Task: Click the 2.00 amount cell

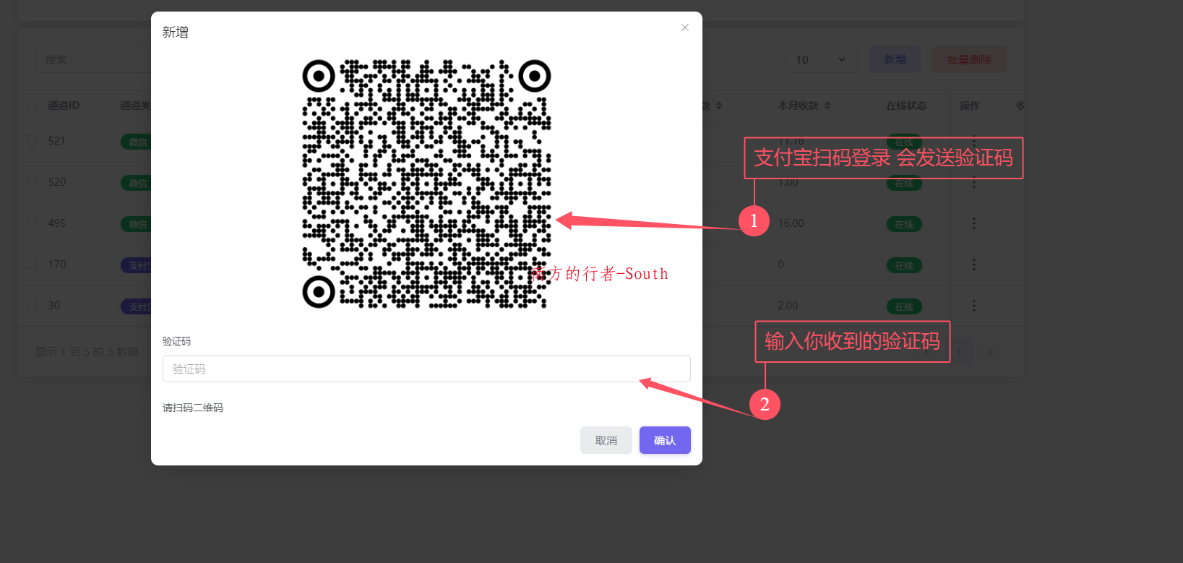Action: (x=788, y=306)
